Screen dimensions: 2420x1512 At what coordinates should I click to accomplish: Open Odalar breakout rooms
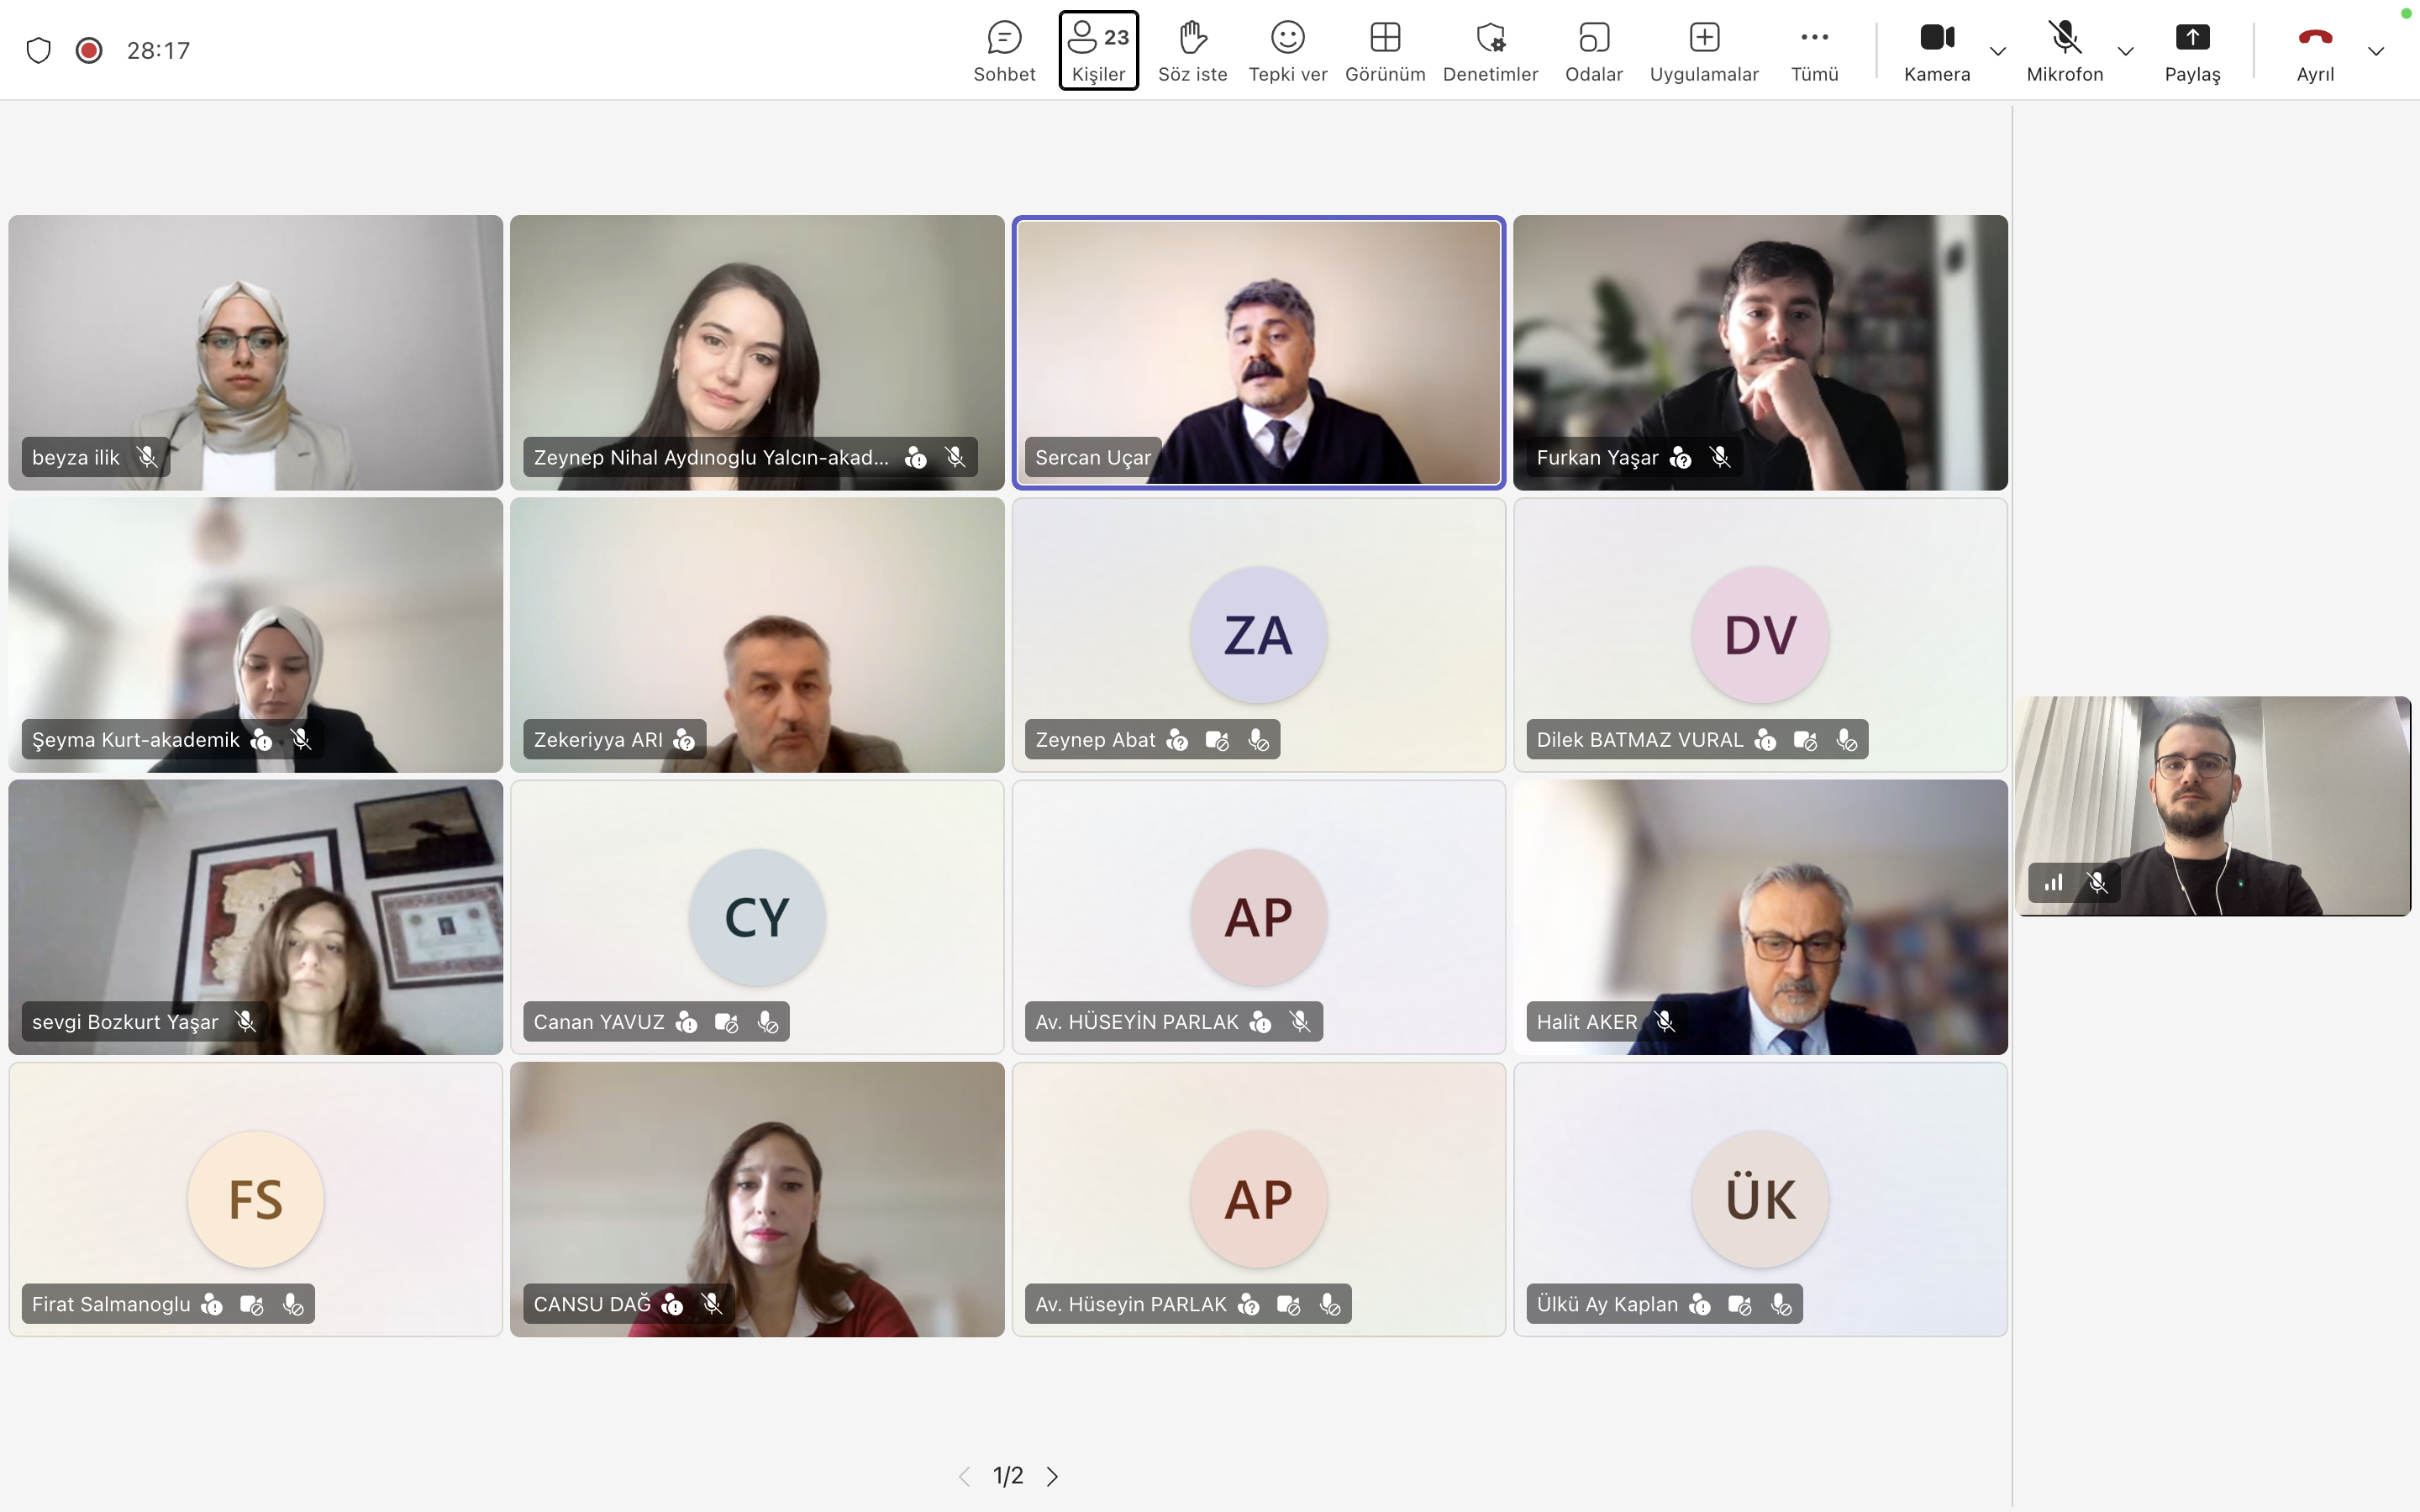[x=1593, y=50]
